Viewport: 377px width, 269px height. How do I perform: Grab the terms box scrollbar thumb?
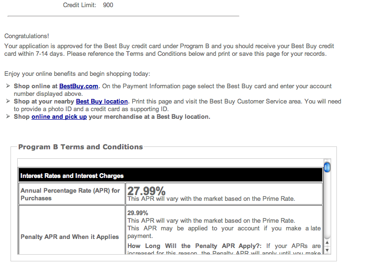point(327,167)
